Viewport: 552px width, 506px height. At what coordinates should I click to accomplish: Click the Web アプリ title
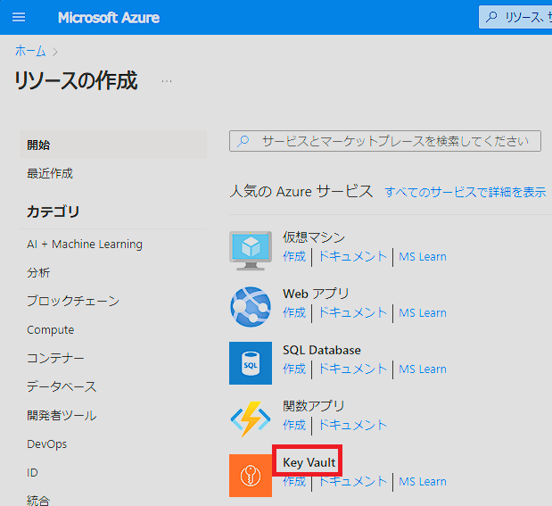point(316,294)
